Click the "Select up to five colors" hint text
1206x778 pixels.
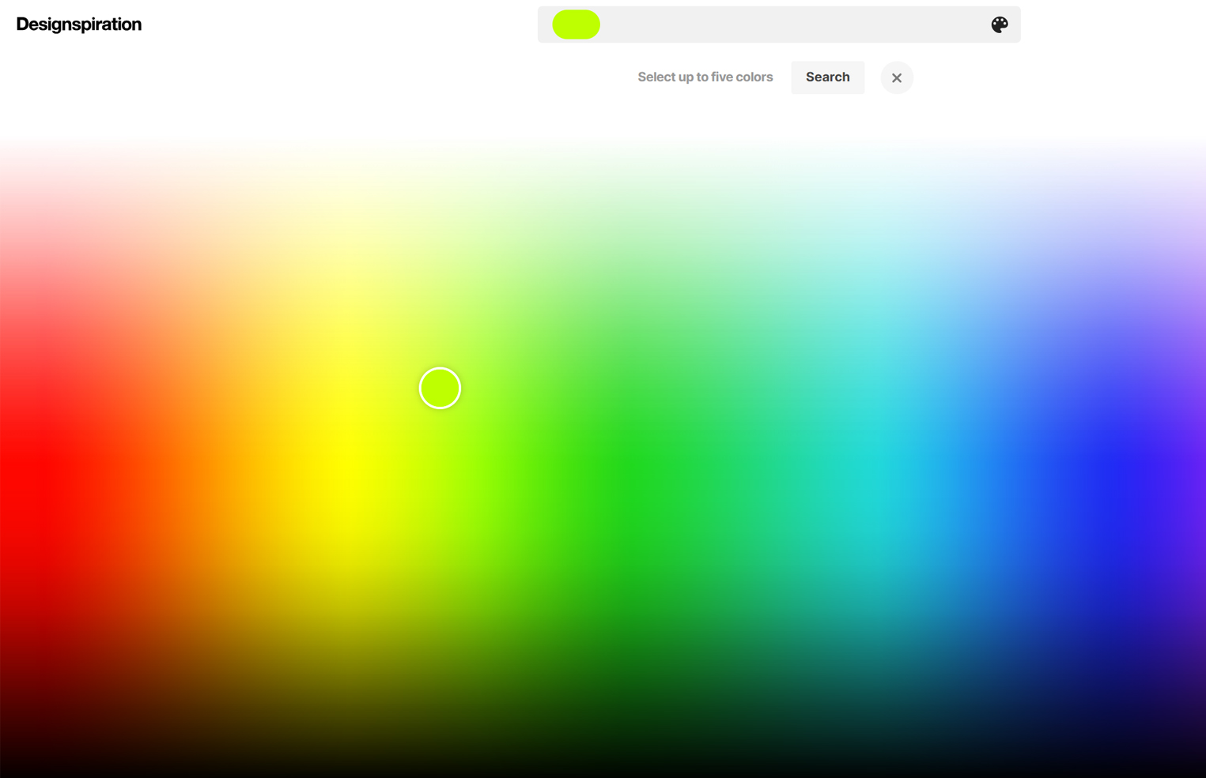point(705,77)
